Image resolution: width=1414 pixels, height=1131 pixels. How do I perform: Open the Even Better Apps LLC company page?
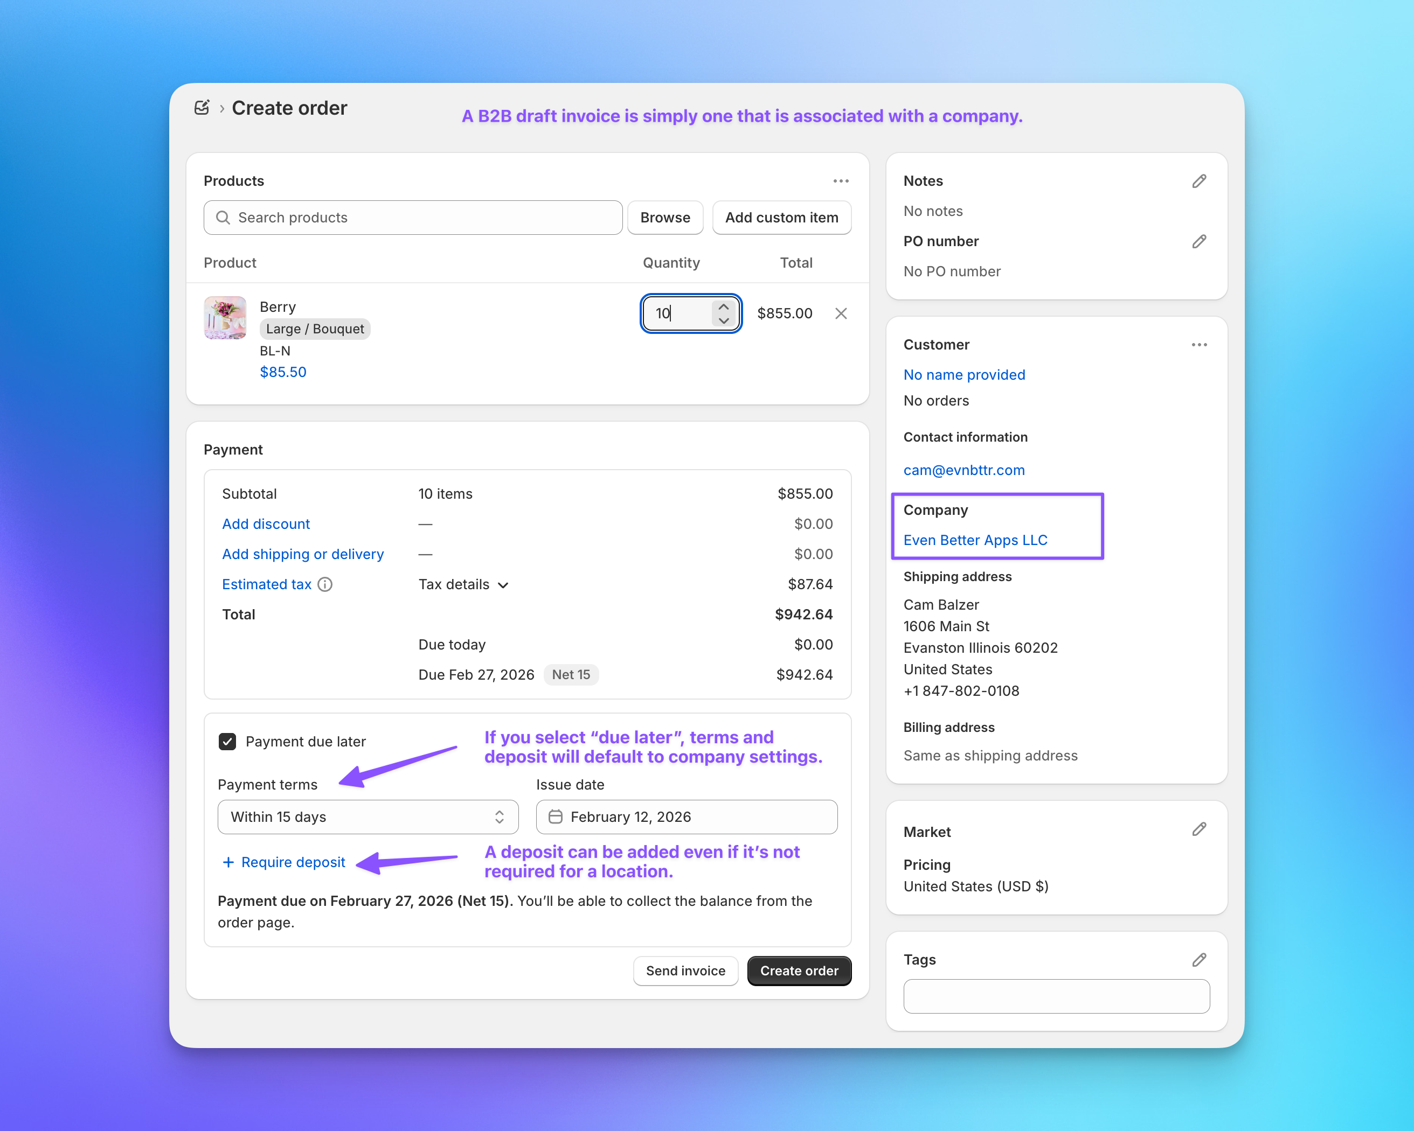(x=975, y=540)
